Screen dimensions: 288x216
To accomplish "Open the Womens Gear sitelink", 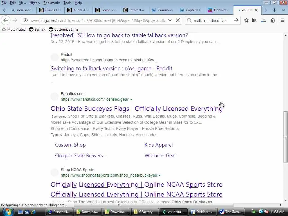I will 160,155.
